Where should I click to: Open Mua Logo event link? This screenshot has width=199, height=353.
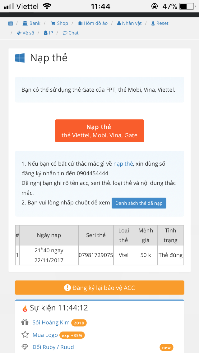(45, 335)
